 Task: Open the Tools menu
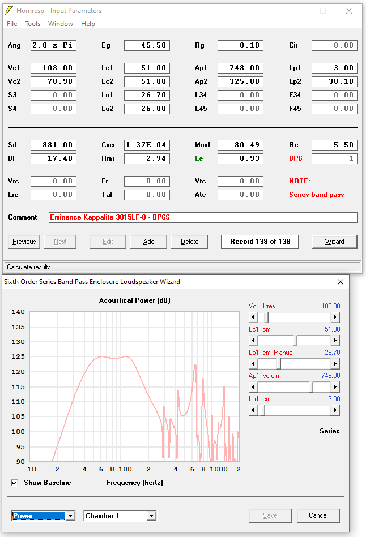(x=33, y=24)
